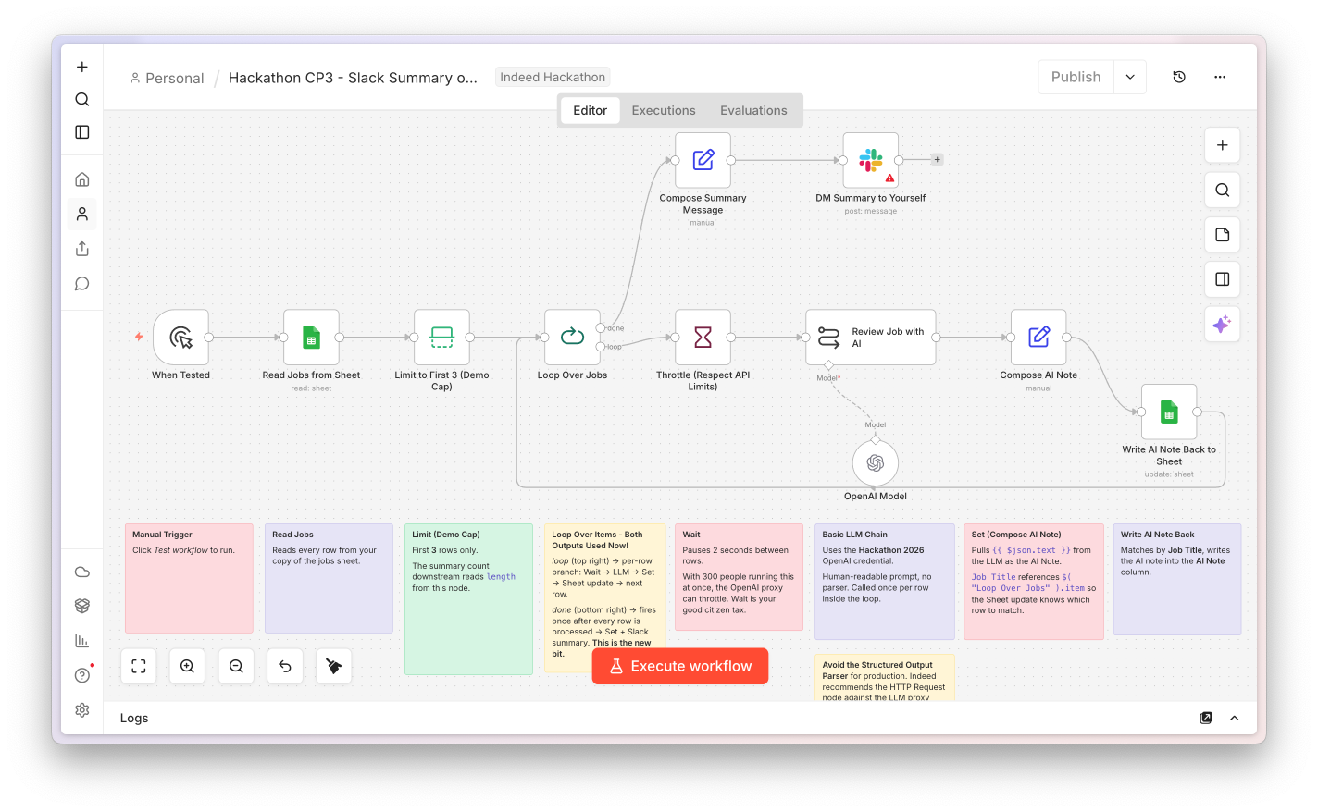Click Execute workflow button

(x=680, y=666)
